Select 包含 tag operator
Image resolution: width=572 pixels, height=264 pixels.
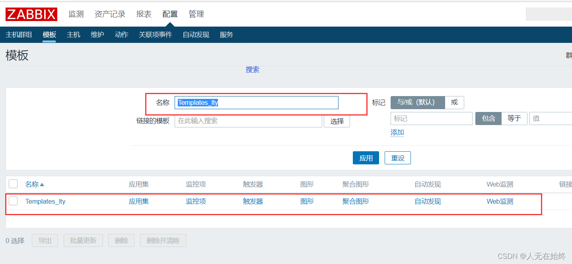click(488, 118)
